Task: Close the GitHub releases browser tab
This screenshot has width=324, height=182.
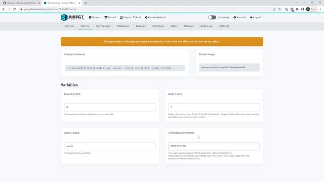Action: click(39, 3)
